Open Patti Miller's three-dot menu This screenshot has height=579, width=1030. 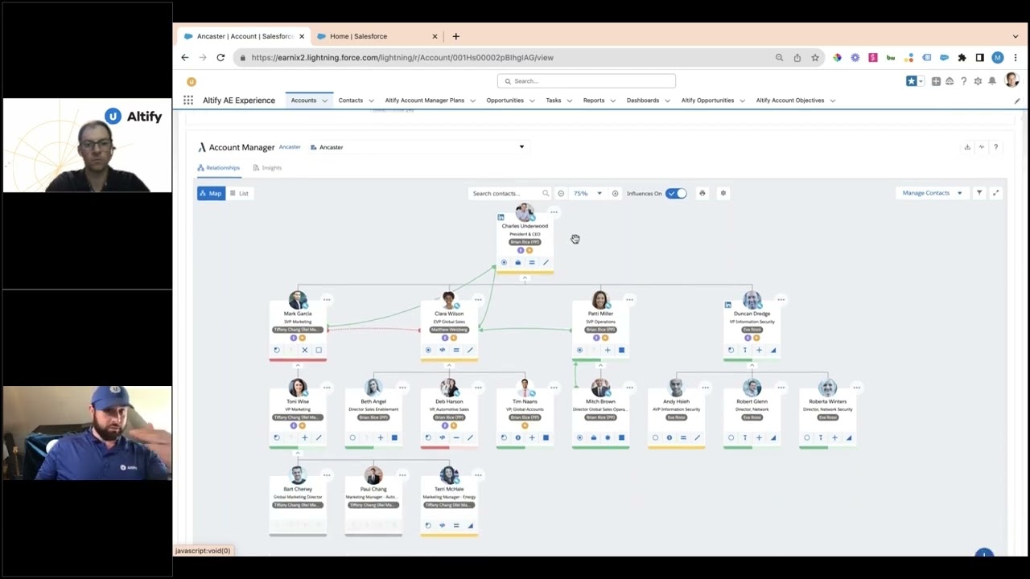tap(629, 299)
